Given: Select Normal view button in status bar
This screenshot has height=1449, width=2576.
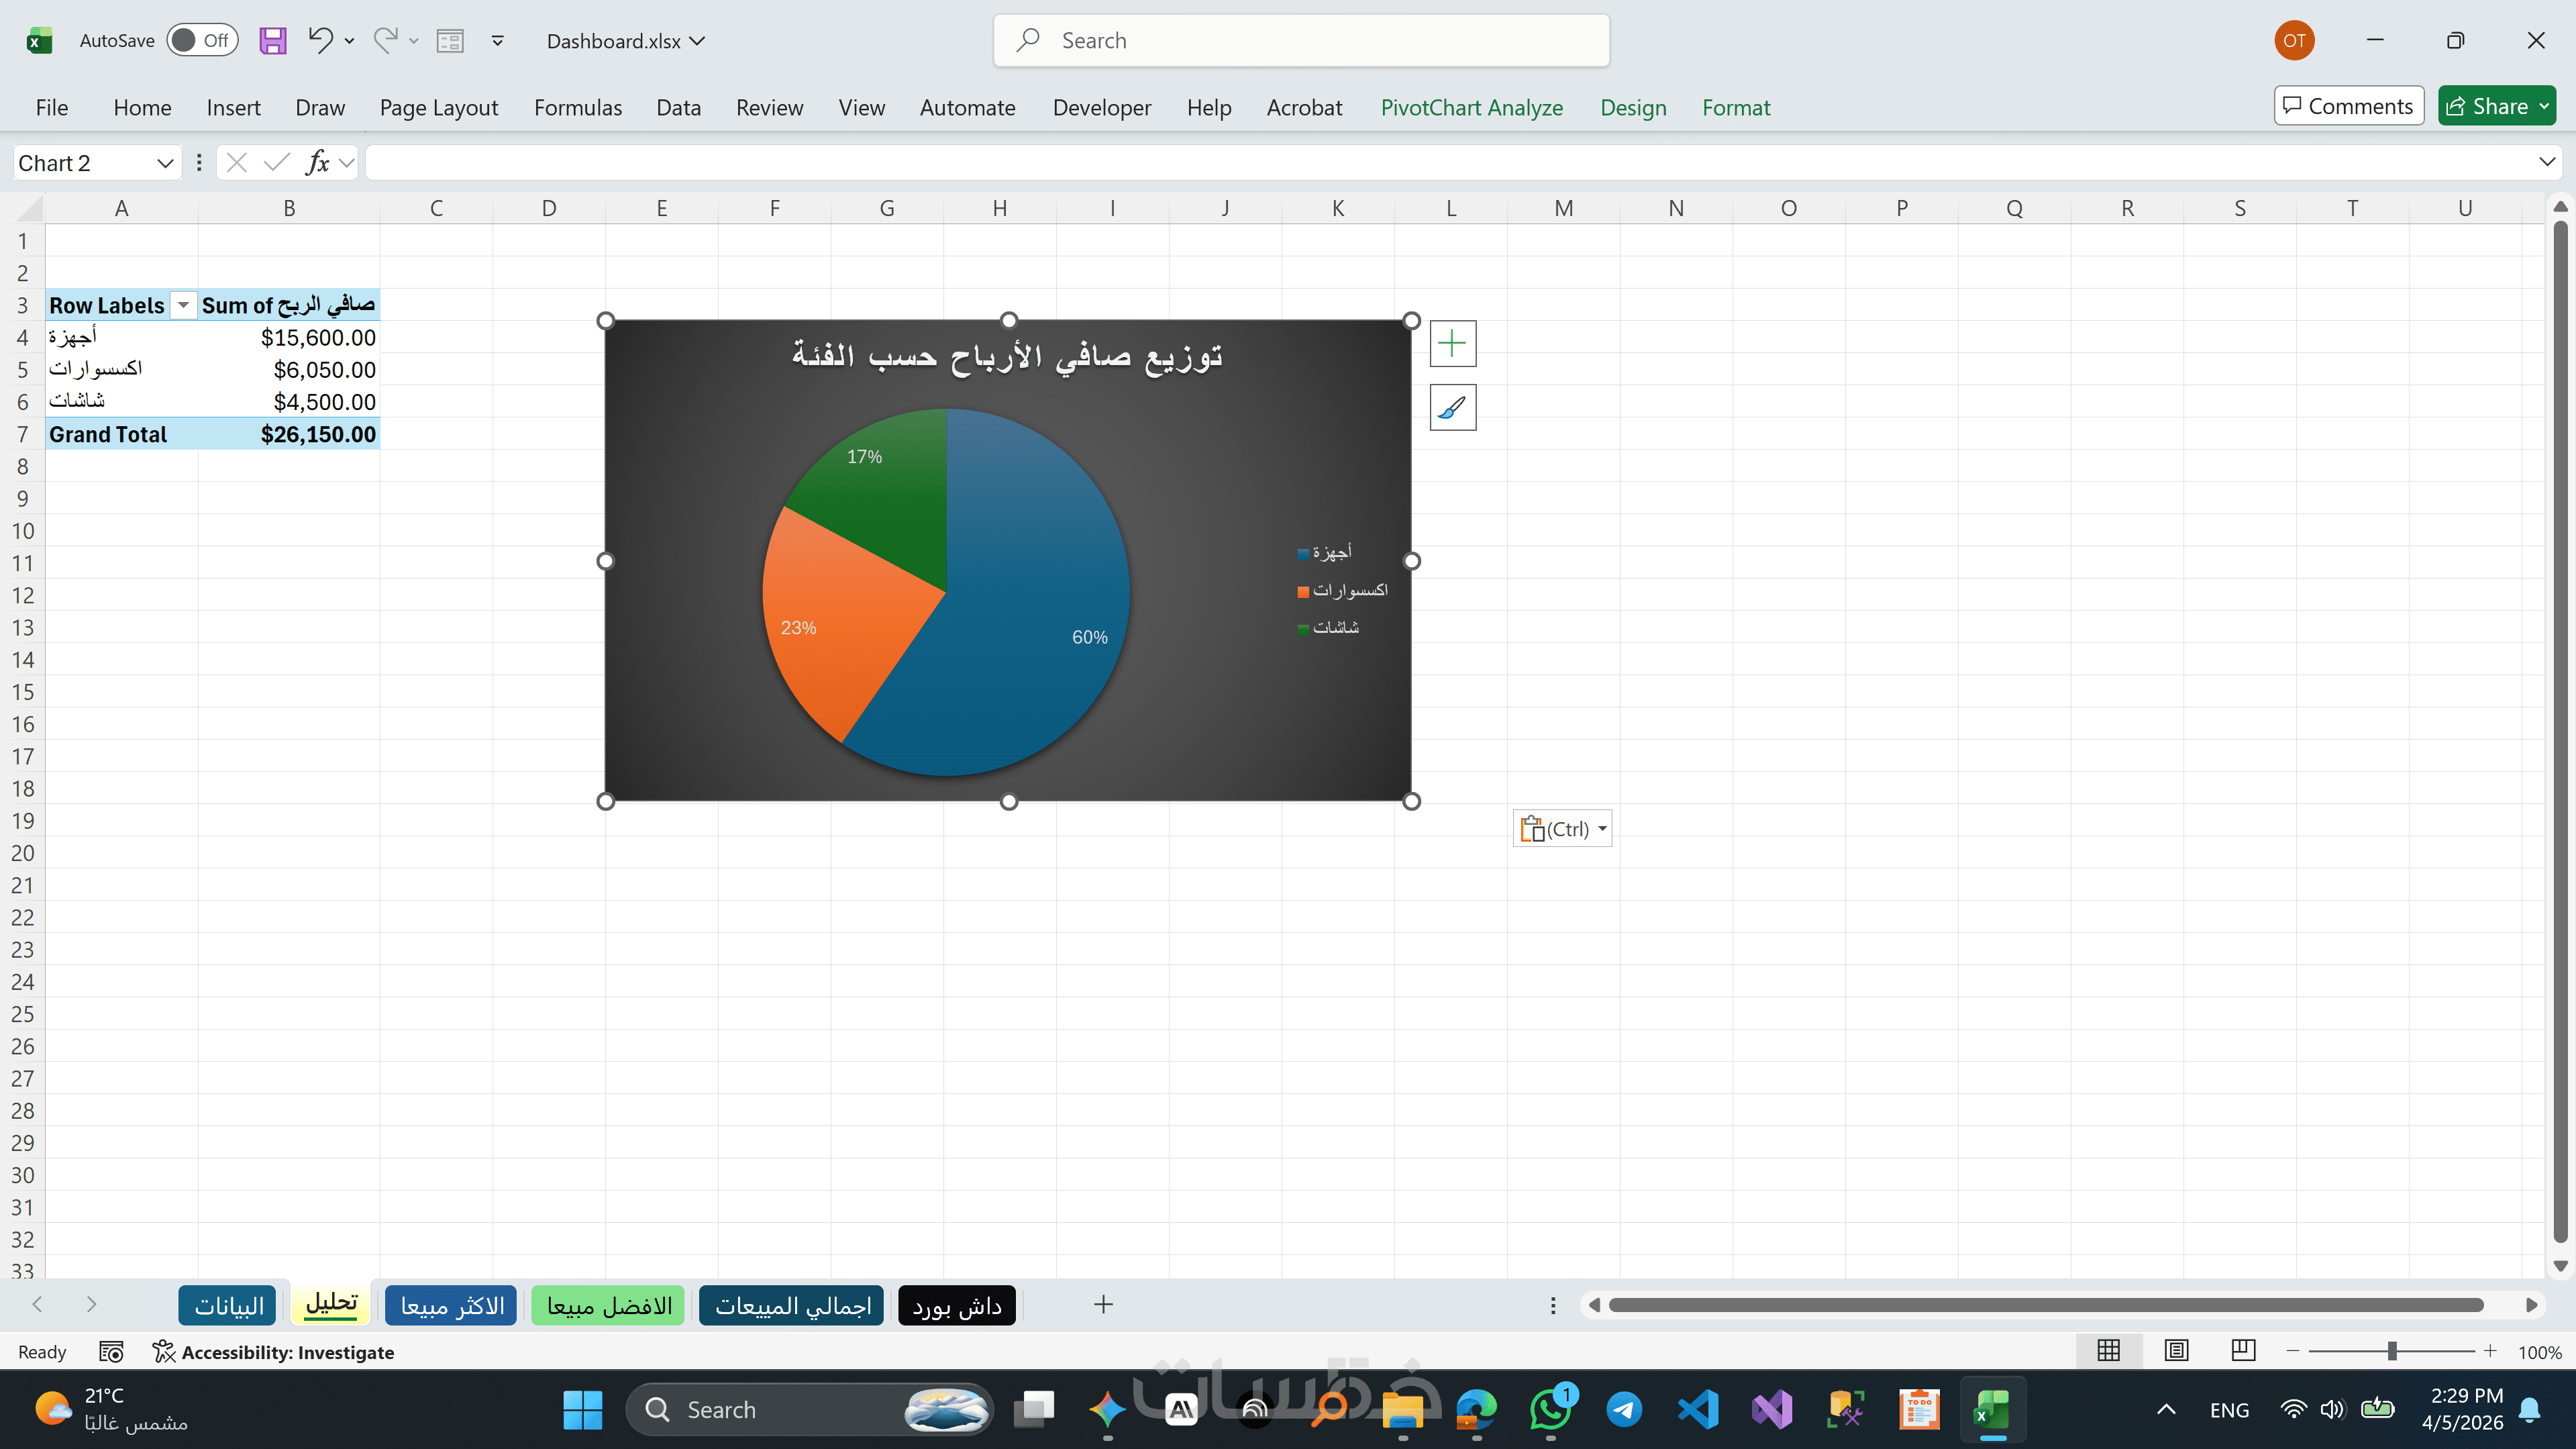Looking at the screenshot, I should [x=2108, y=1351].
